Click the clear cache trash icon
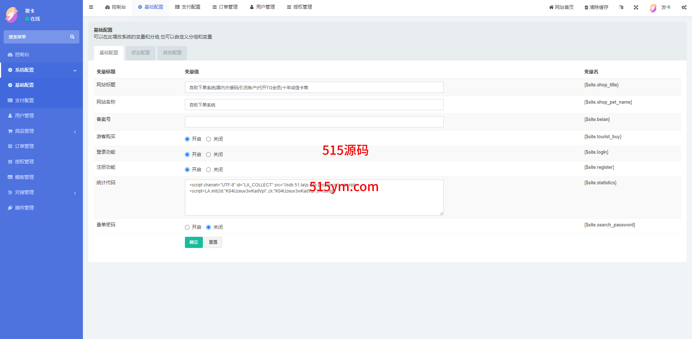 [586, 7]
